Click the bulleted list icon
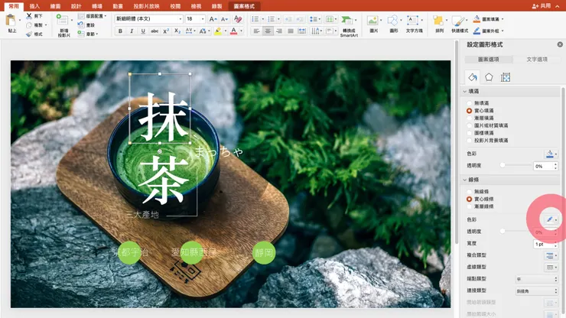Viewport: 566px width, 318px height. click(255, 19)
